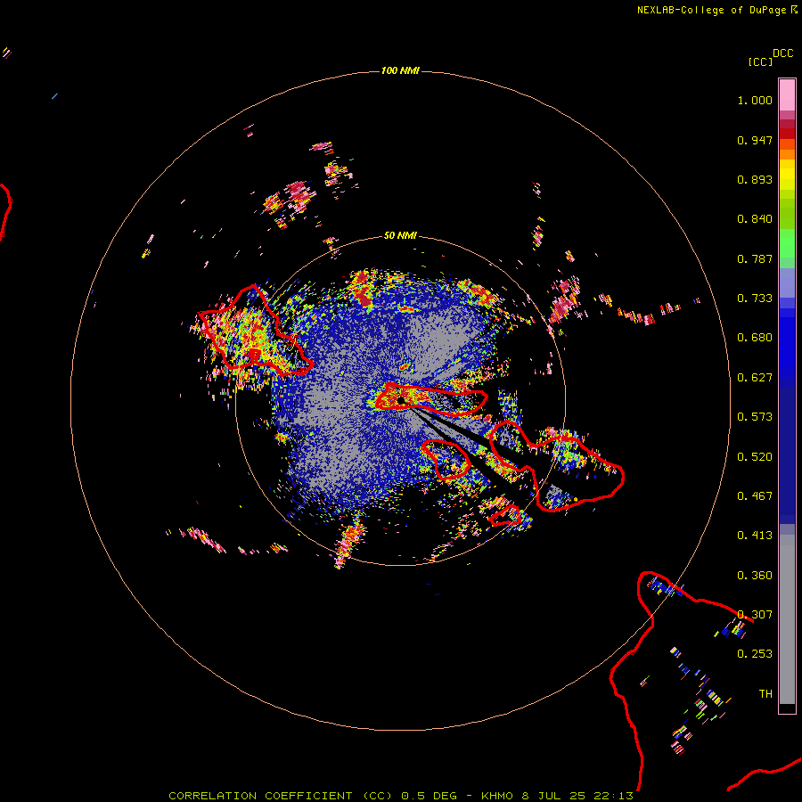Click the [CC] units label
Viewport: 802px width, 802px height.
tap(759, 61)
